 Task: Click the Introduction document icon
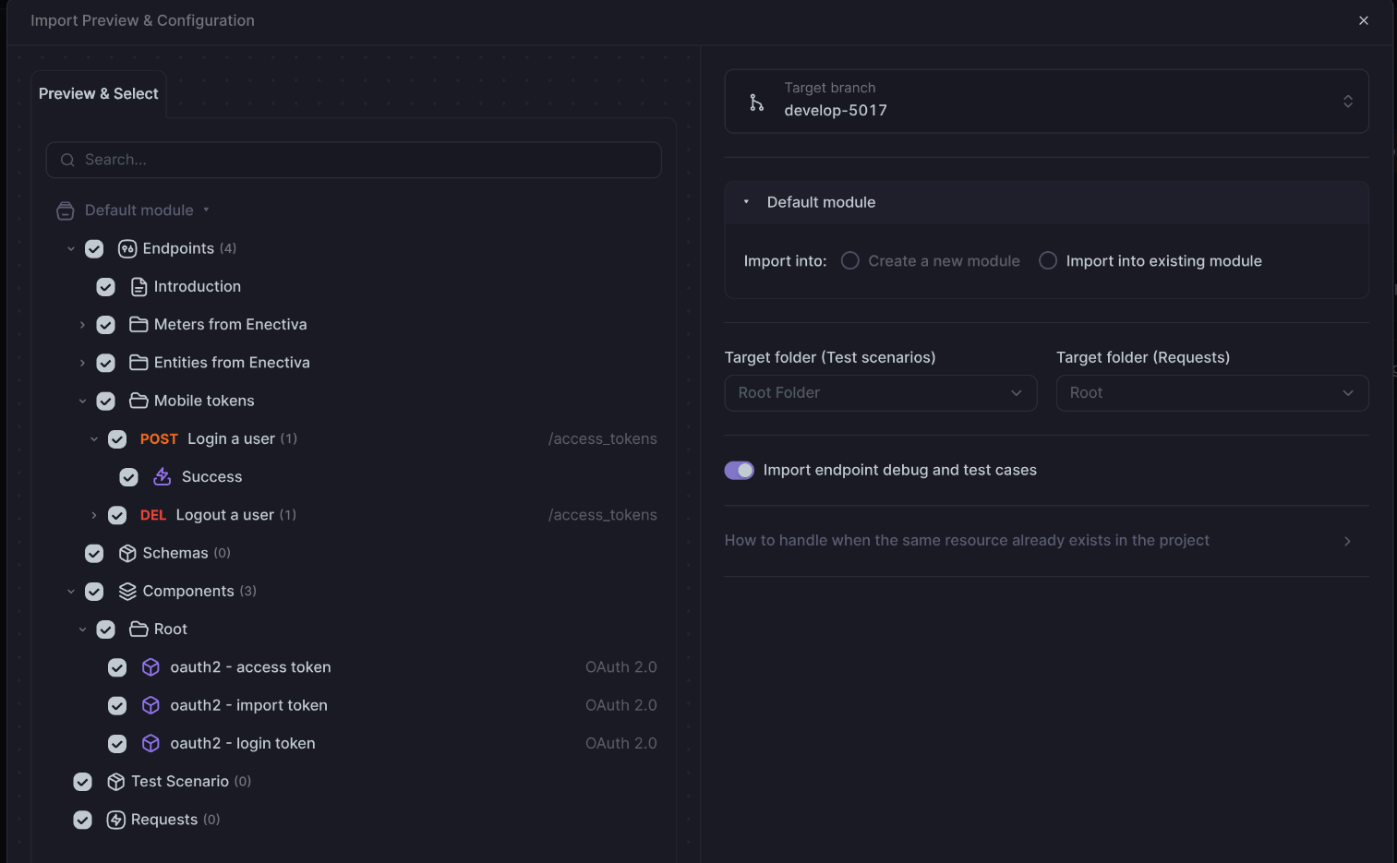click(138, 287)
